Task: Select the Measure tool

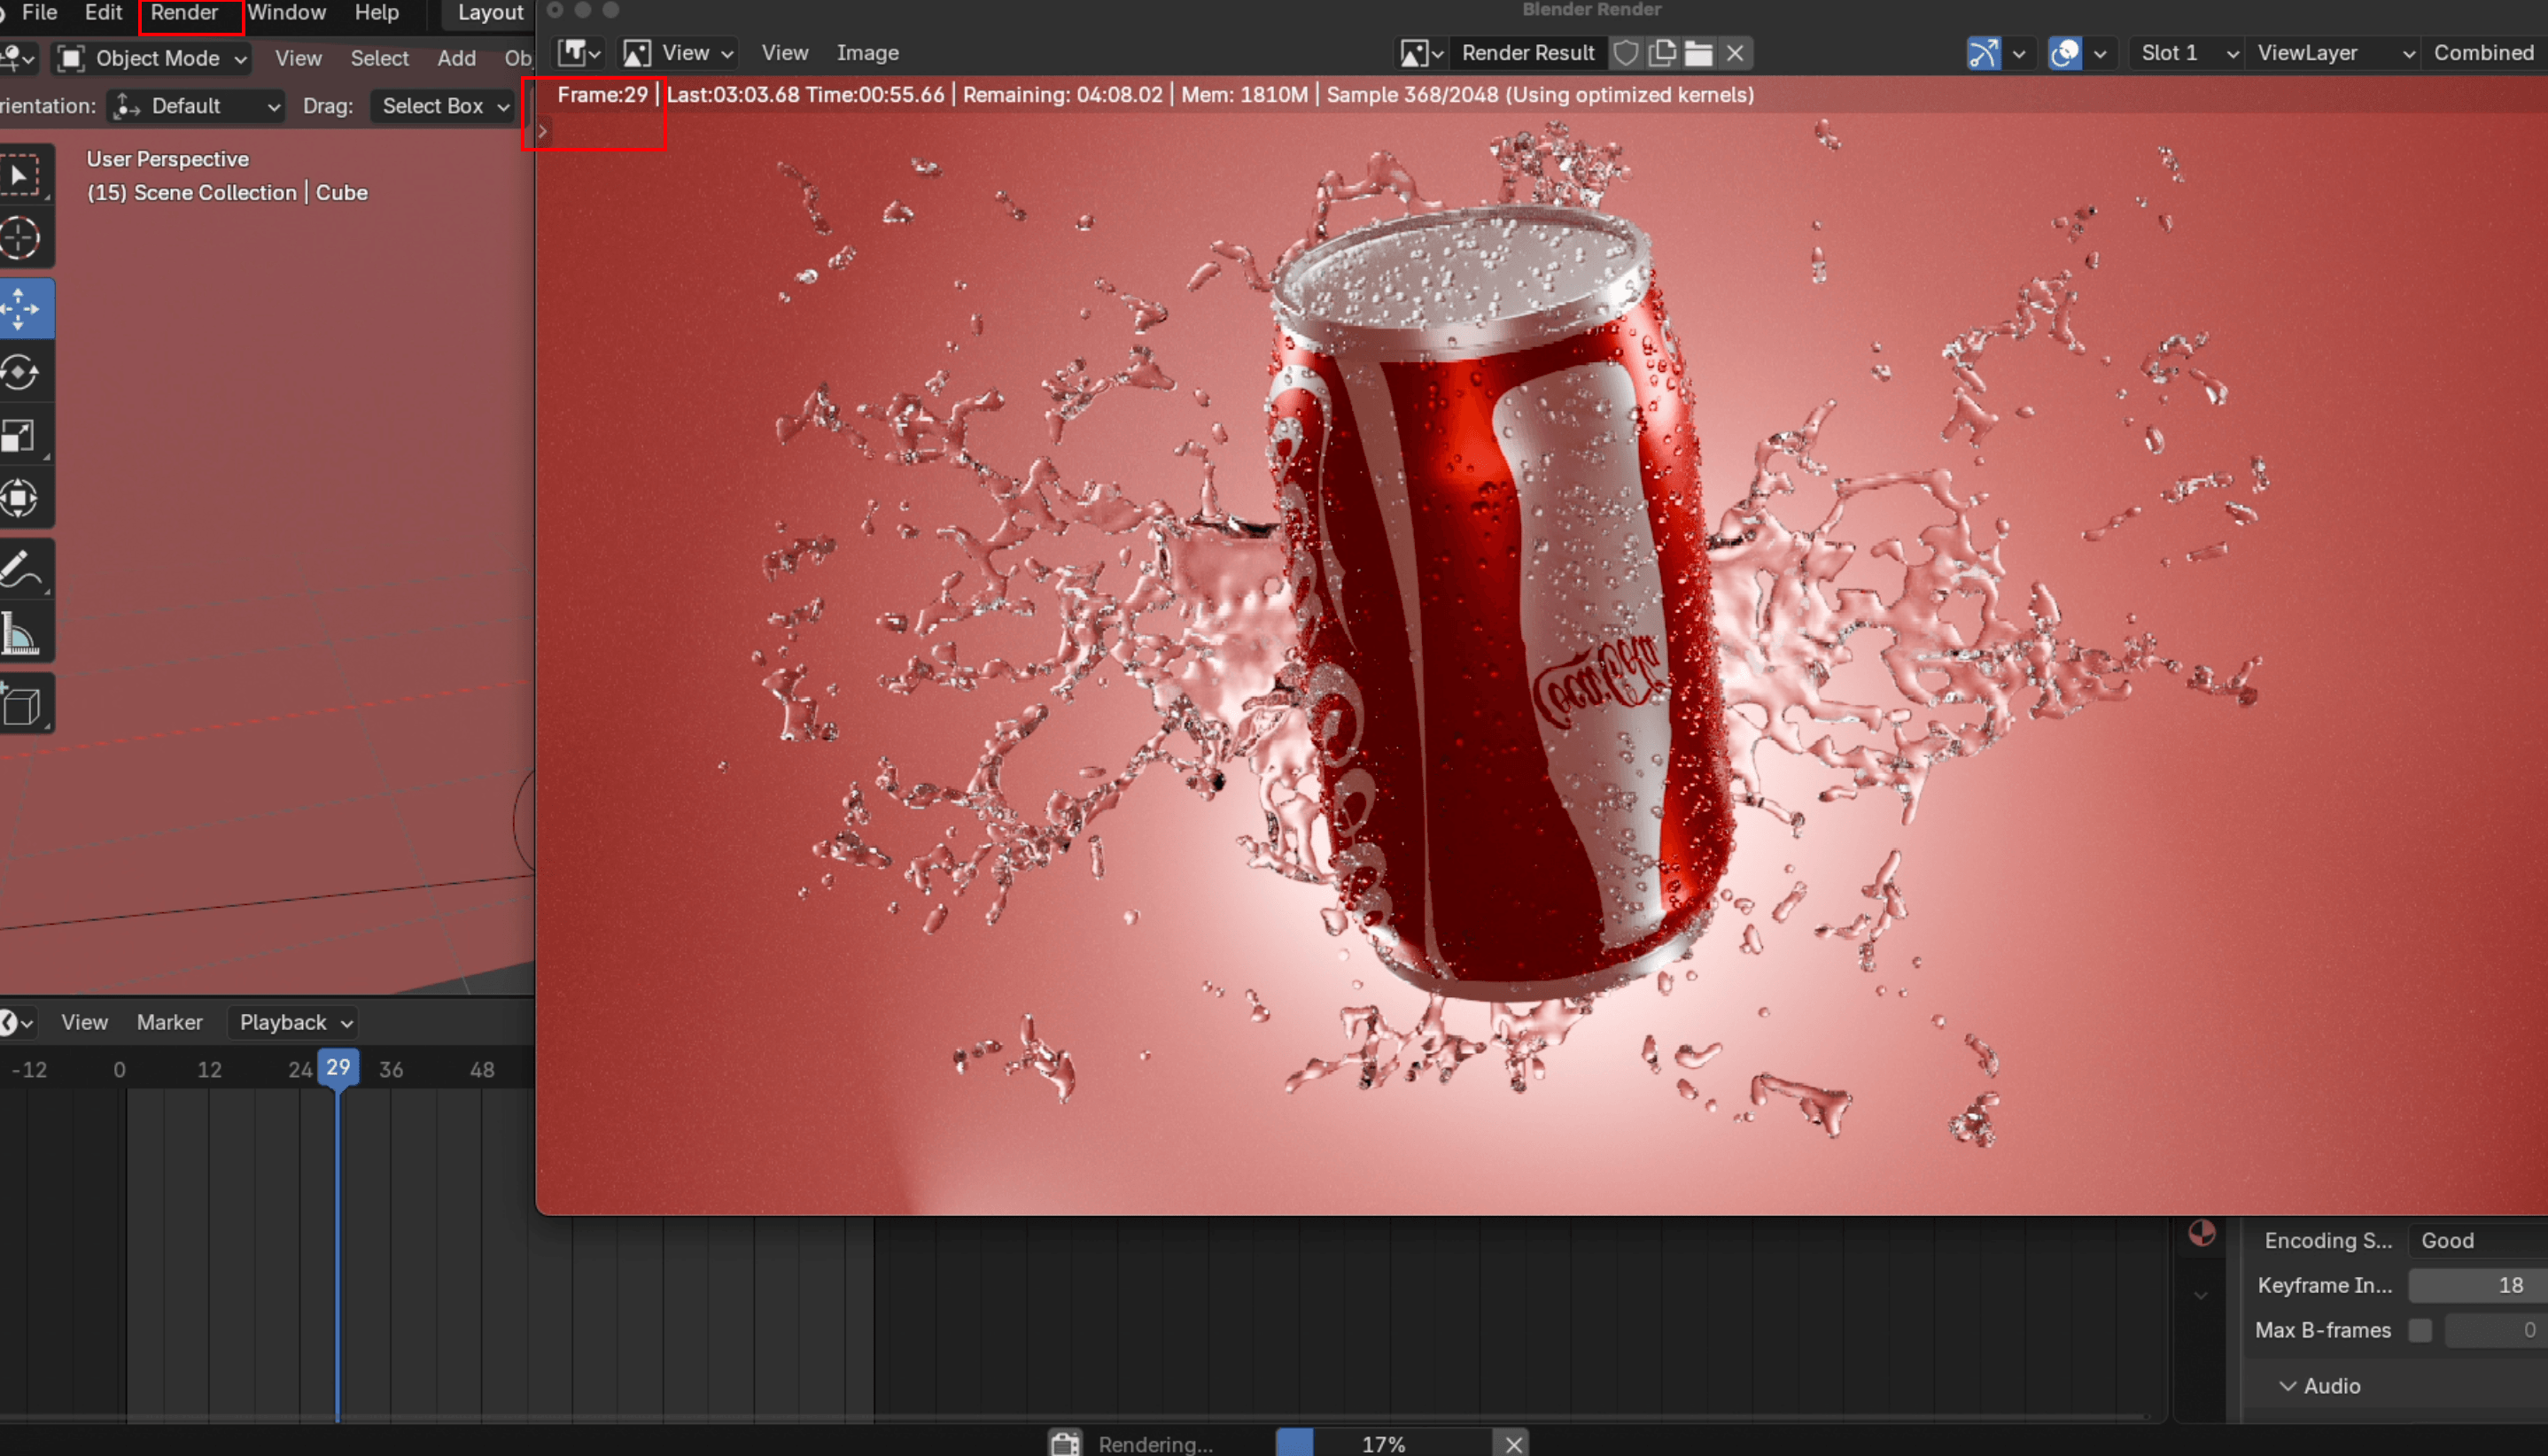Action: [x=20, y=633]
